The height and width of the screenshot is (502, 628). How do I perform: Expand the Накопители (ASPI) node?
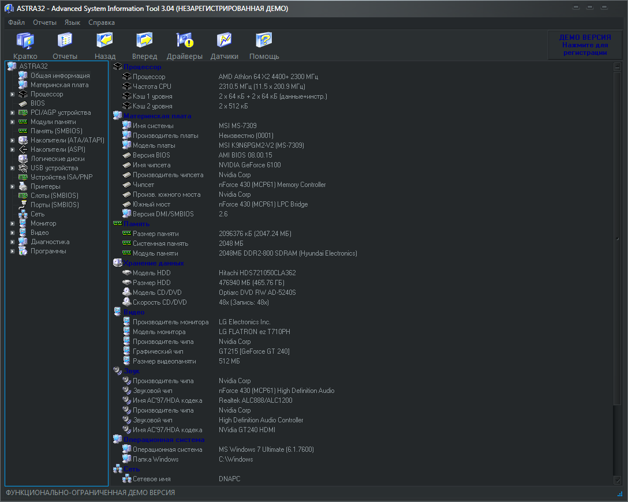click(13, 149)
